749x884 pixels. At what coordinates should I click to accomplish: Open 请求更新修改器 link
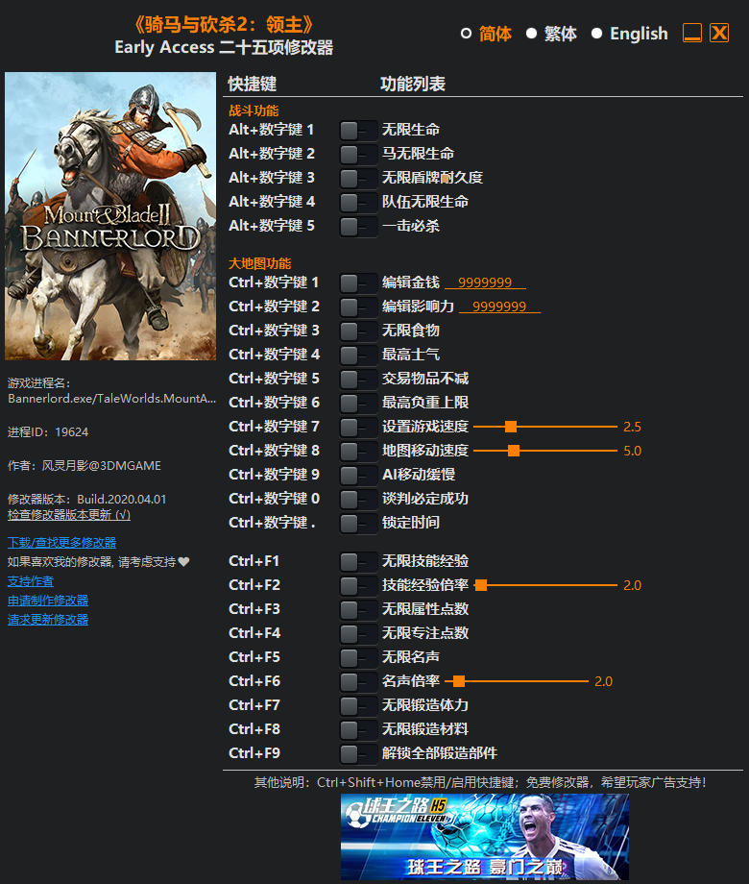[x=48, y=619]
